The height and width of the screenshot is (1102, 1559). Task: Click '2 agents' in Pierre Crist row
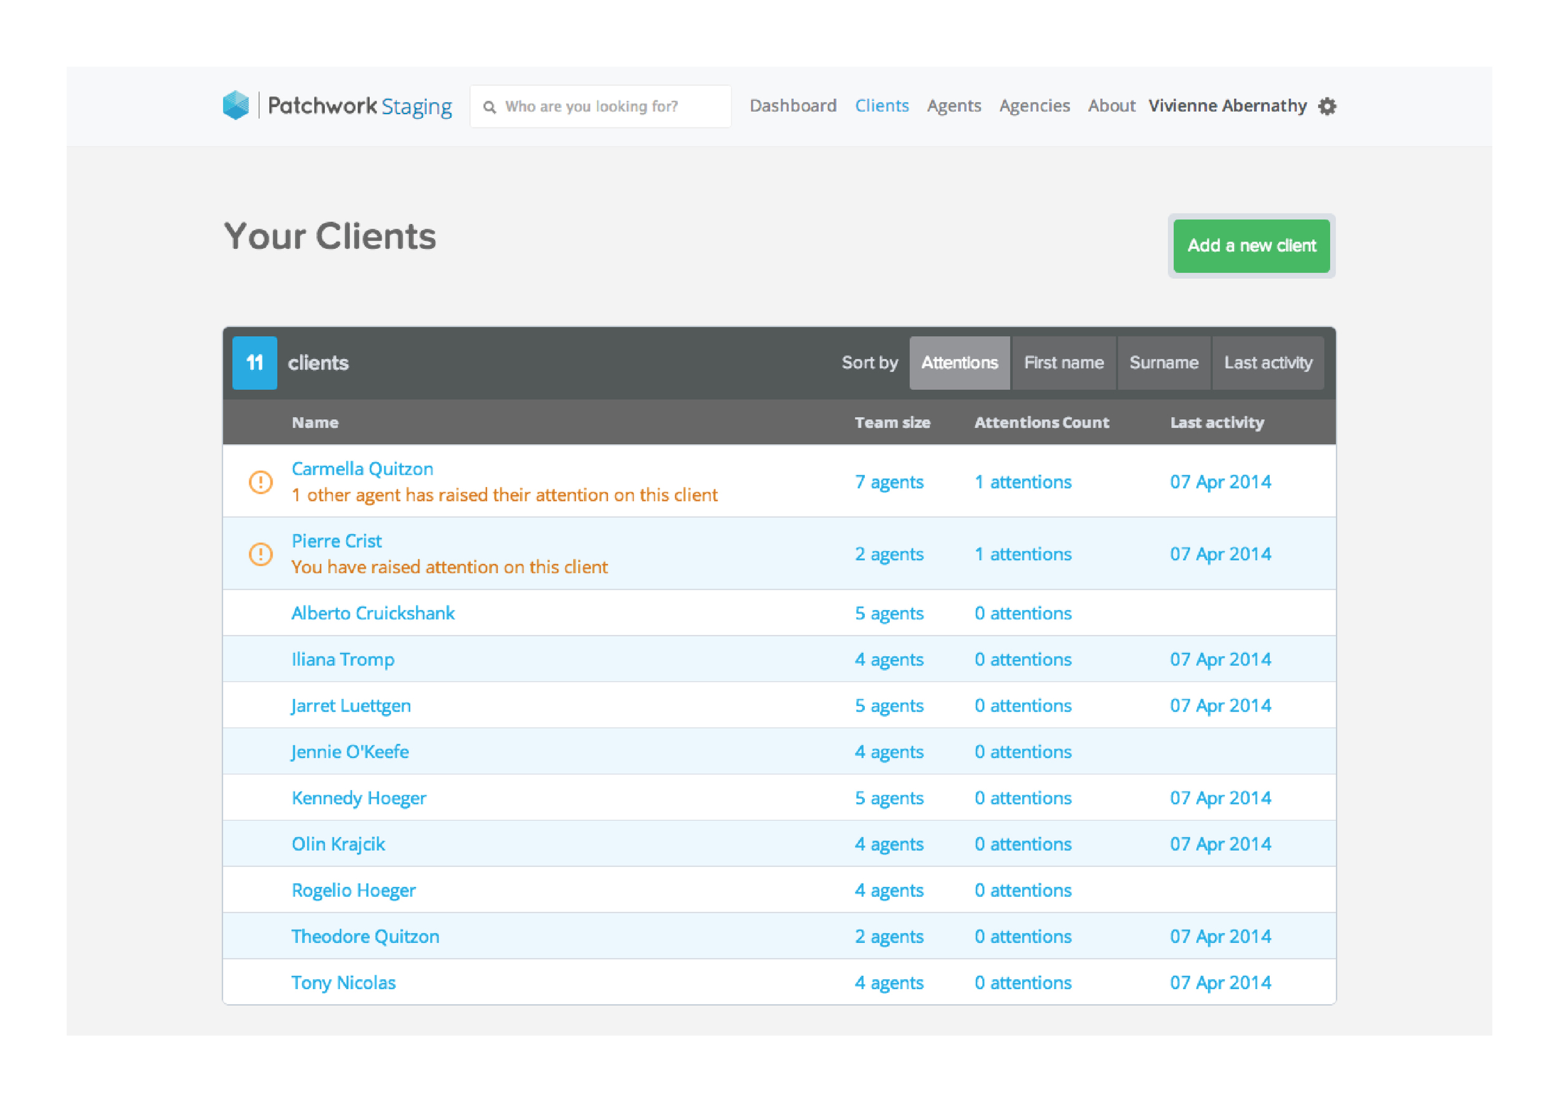point(889,554)
